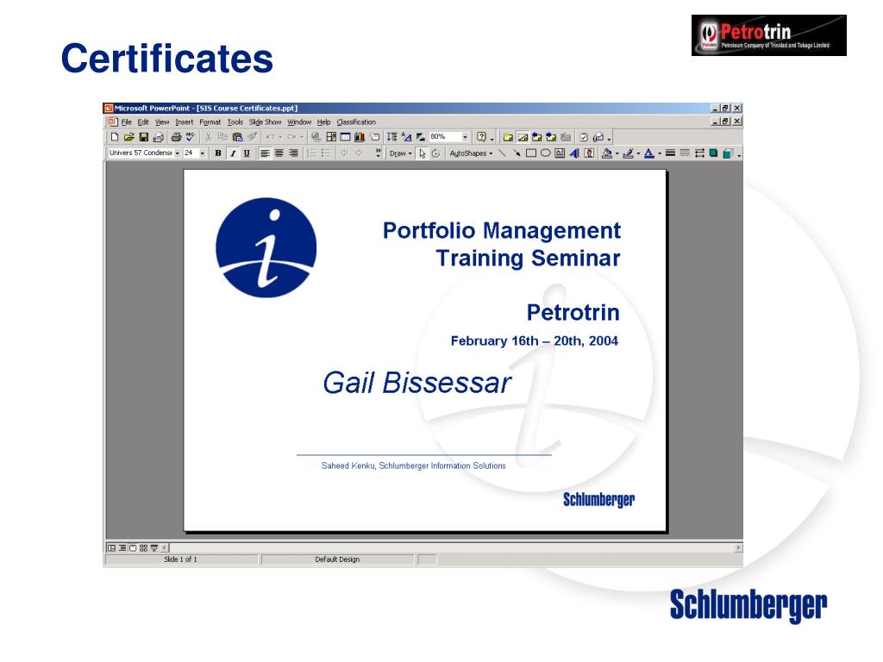The width and height of the screenshot is (883, 662).
Task: Run the ABC spelling check
Action: pos(191,137)
